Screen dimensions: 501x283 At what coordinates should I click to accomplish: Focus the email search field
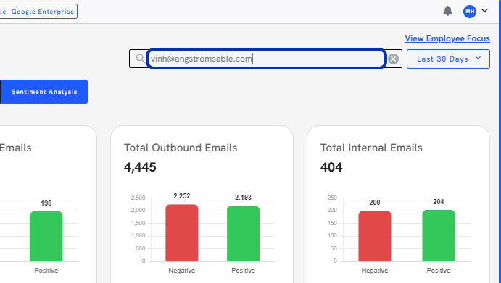266,59
